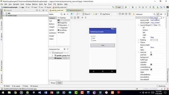Click Zoom to Fit Screen icon
This screenshot has width=169, height=95.
click(x=130, y=14)
